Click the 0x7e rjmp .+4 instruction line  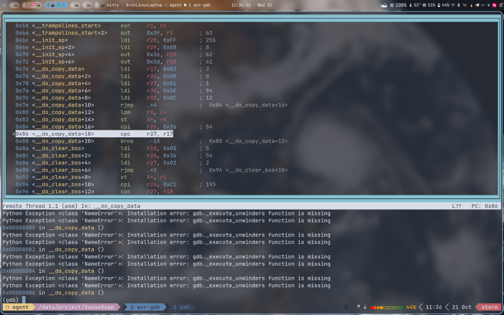point(151,105)
